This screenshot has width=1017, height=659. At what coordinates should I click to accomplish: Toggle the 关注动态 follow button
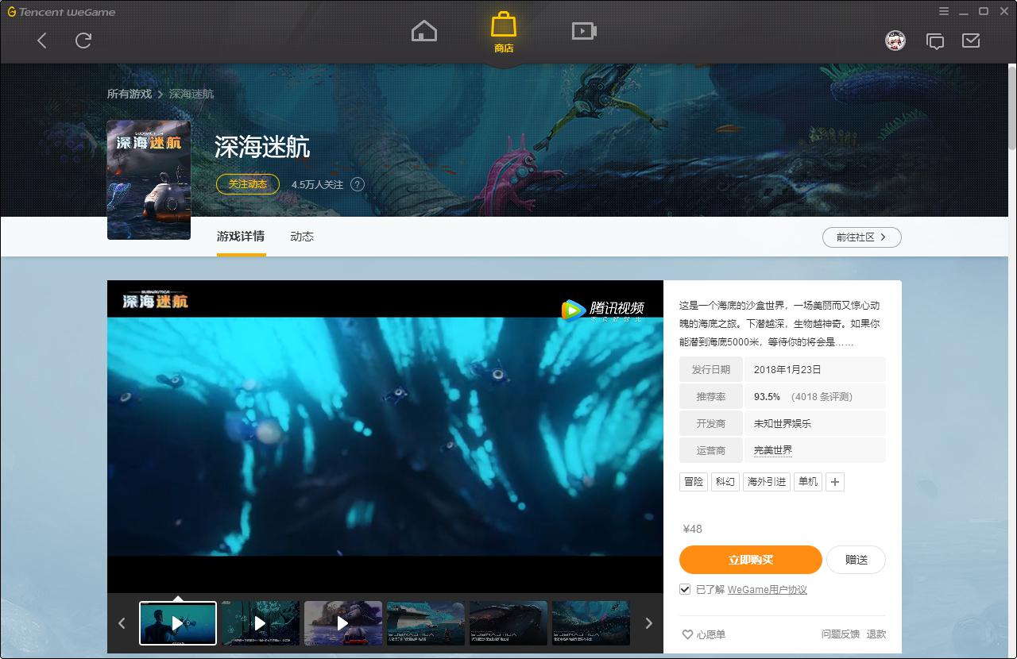248,184
